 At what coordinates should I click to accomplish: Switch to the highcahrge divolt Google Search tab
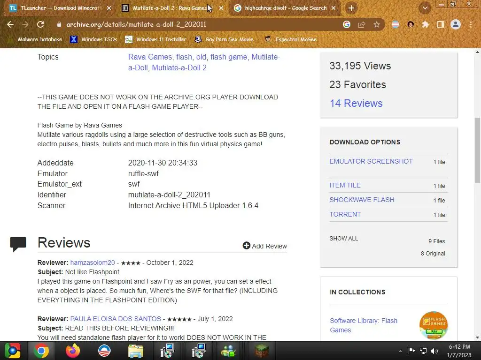coord(285,8)
